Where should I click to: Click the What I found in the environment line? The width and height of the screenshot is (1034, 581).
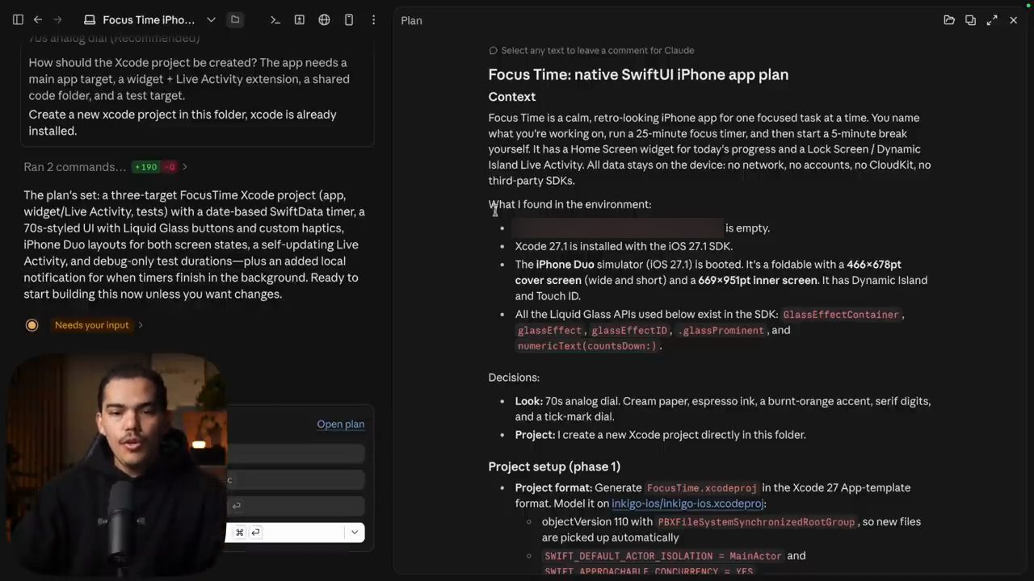coord(570,205)
